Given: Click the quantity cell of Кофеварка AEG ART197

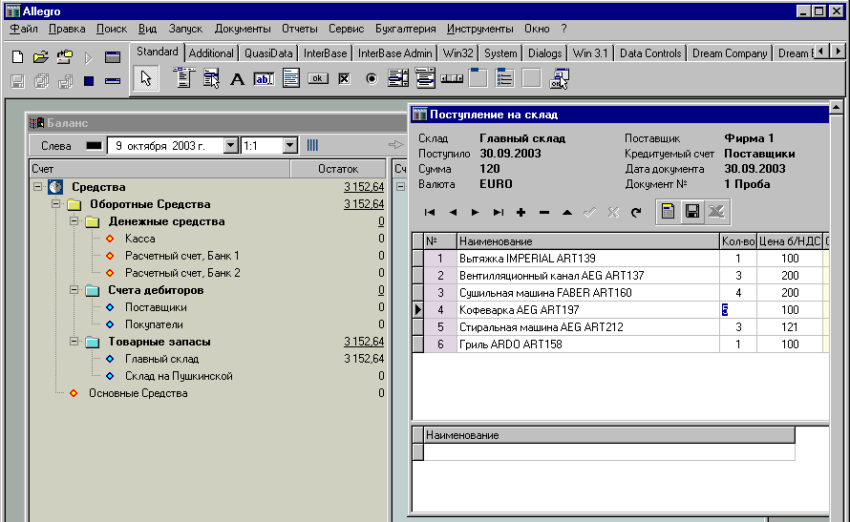Looking at the screenshot, I should click(x=738, y=310).
